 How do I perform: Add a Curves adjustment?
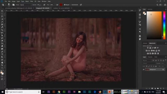coord(153,48)
